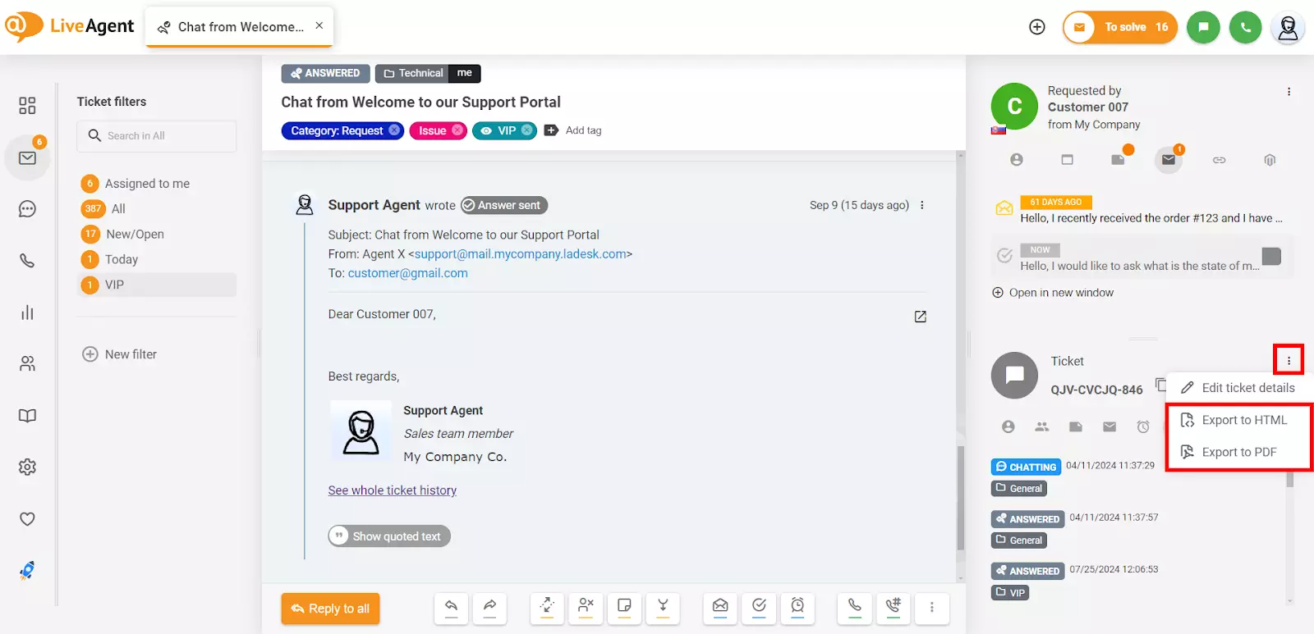Remove the VIP tag
Viewport: 1314px width, 634px height.
click(527, 130)
